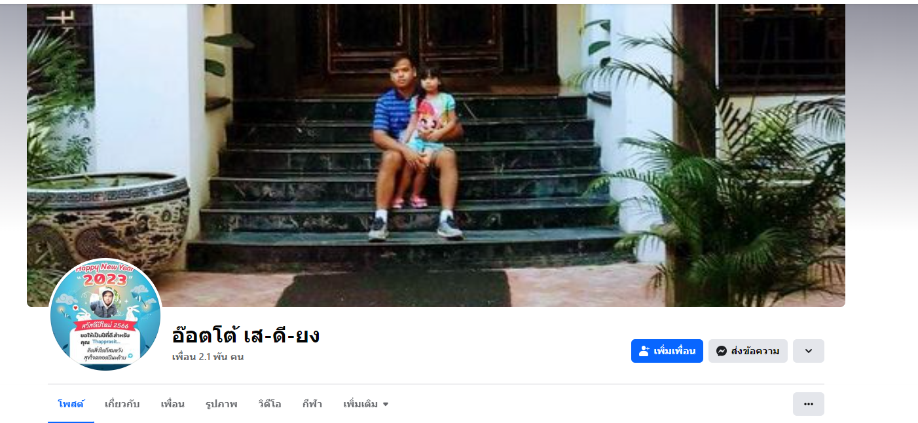Click the ส่งข้อความ button text
Viewport: 918px width, 423px height.
(755, 351)
